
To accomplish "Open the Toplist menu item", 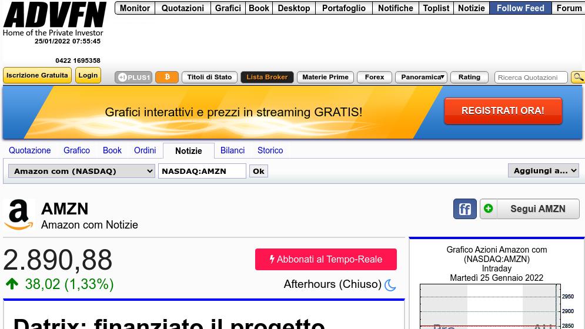I will pyautogui.click(x=436, y=8).
